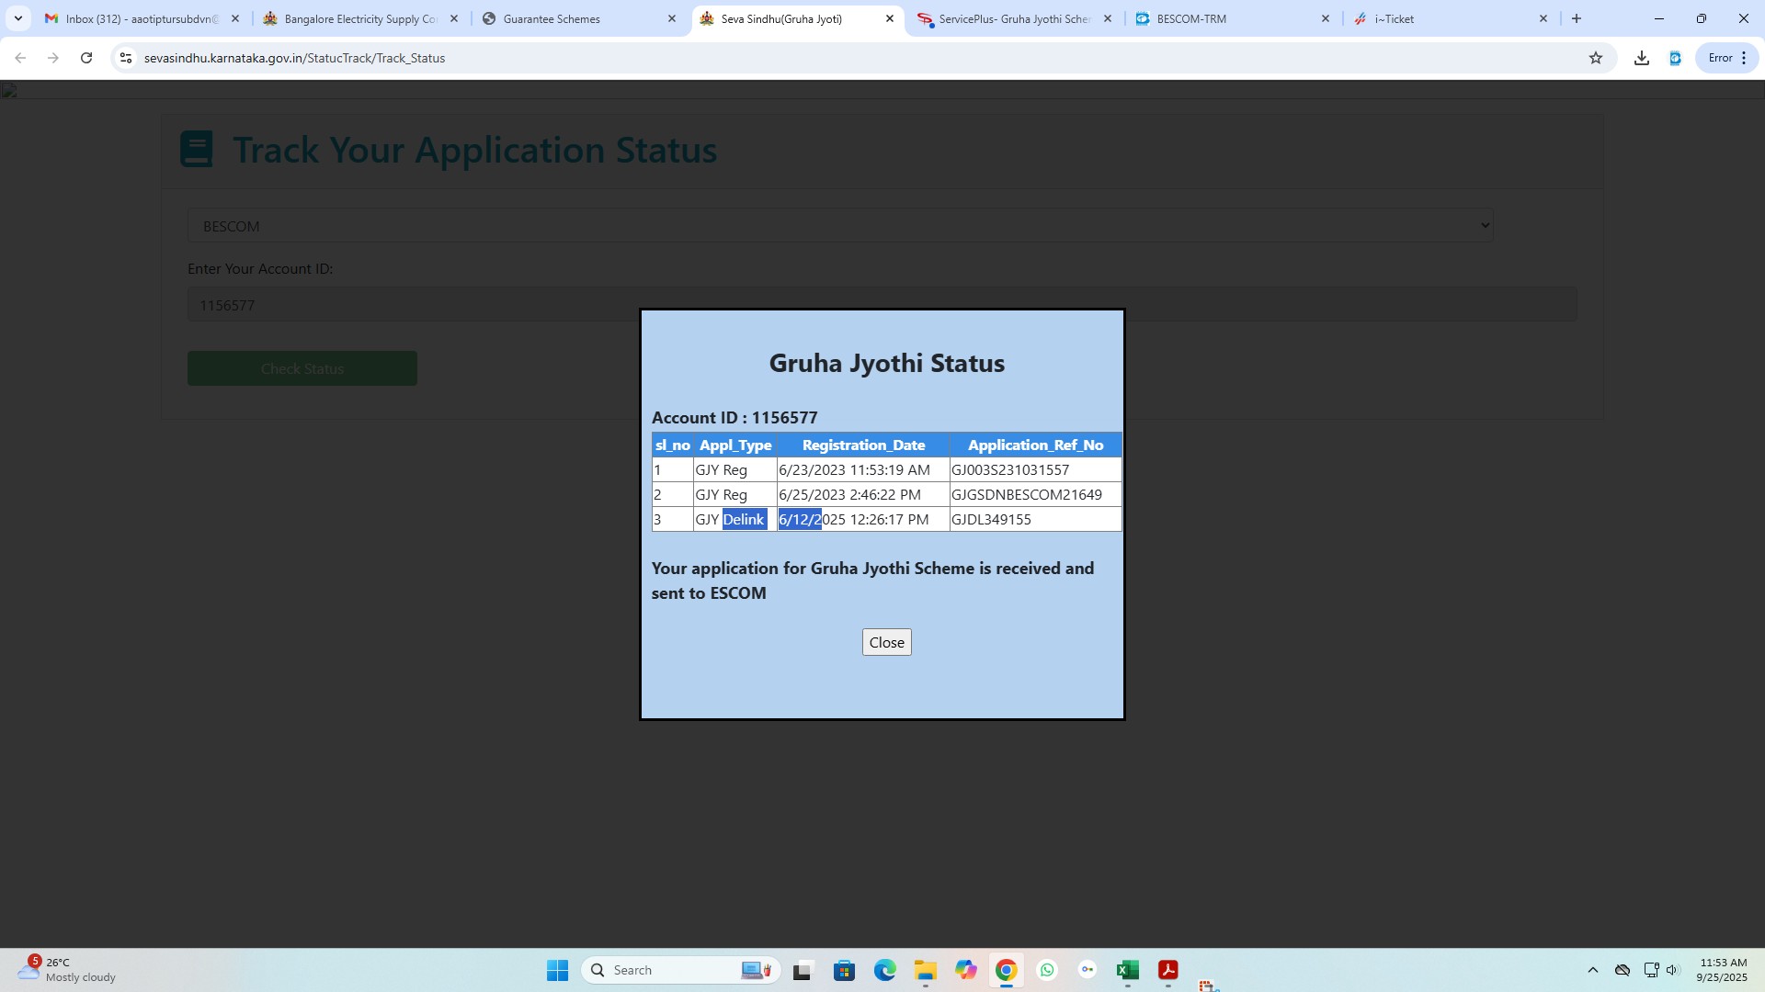
Task: Click the Chrome three-dot menu
Action: 1744,58
